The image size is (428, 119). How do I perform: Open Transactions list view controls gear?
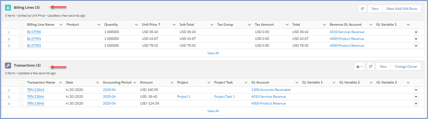click(359, 67)
